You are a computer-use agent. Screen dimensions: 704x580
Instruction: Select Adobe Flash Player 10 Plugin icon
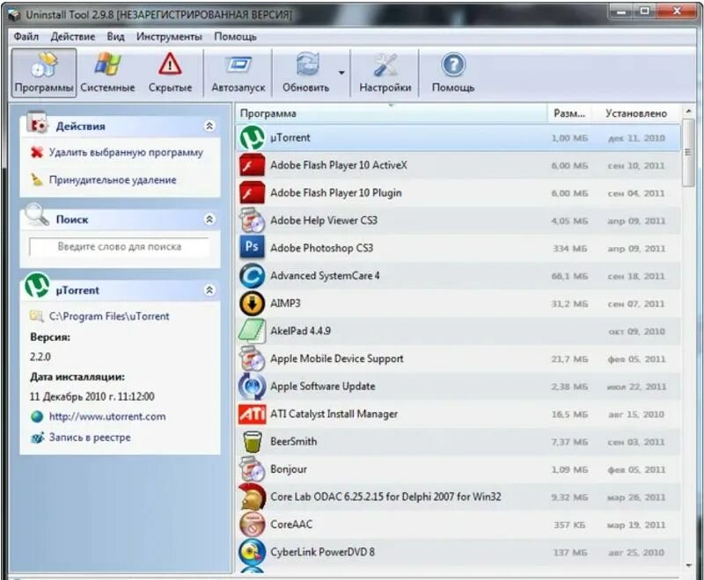click(x=252, y=193)
